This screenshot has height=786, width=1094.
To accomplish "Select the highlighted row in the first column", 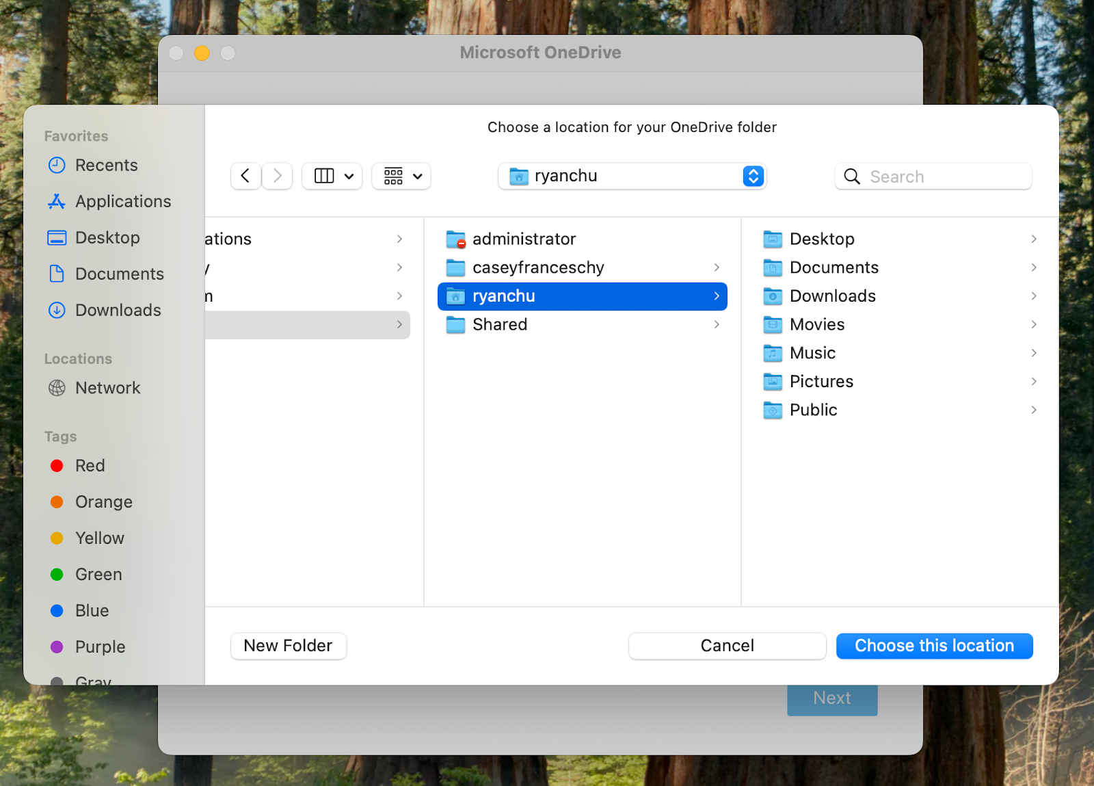I will (308, 325).
